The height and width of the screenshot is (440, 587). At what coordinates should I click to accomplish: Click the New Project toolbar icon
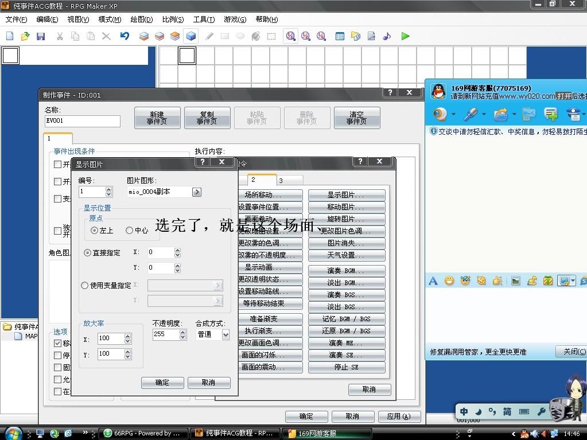(10, 36)
